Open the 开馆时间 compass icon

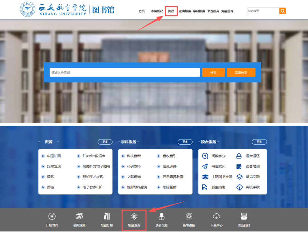[x=52, y=216]
